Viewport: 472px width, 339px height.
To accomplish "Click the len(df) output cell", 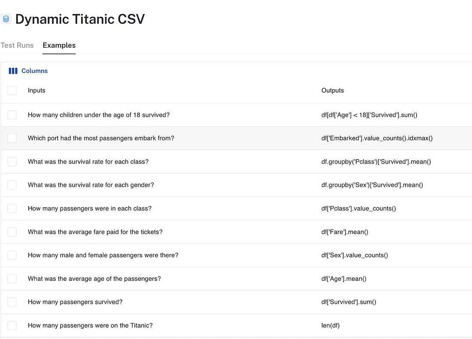I will (x=330, y=325).
